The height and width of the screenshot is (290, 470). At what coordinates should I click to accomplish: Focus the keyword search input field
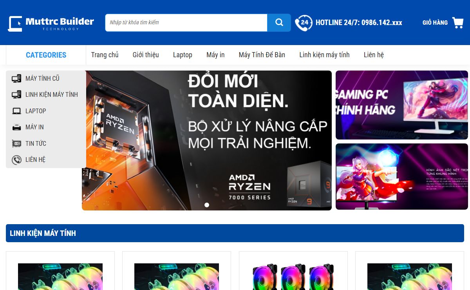click(186, 23)
